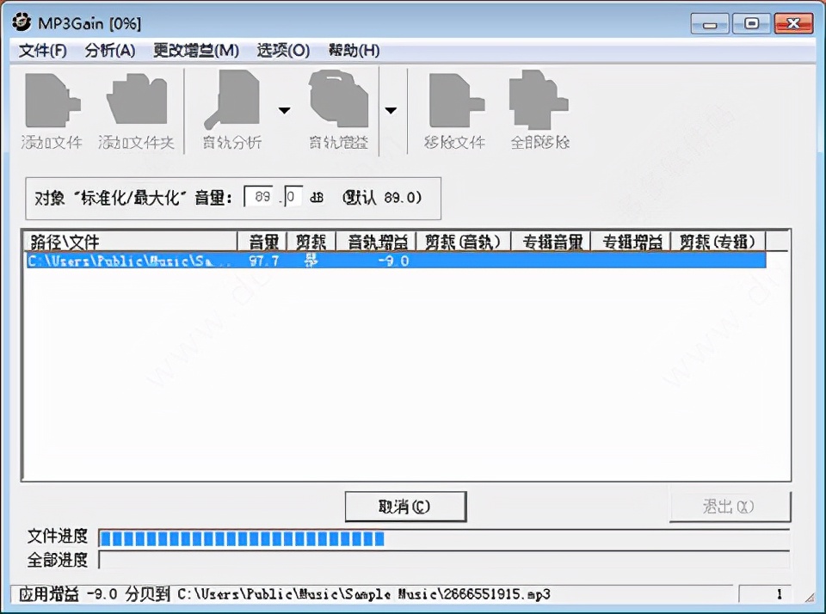Open the Track Analysis dropdown arrow
The image size is (826, 614).
[x=284, y=110]
